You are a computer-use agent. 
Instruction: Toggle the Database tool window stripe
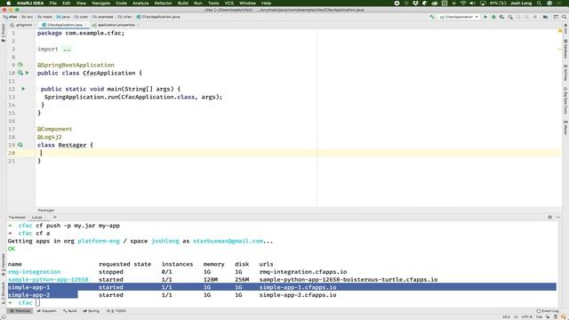point(565,49)
